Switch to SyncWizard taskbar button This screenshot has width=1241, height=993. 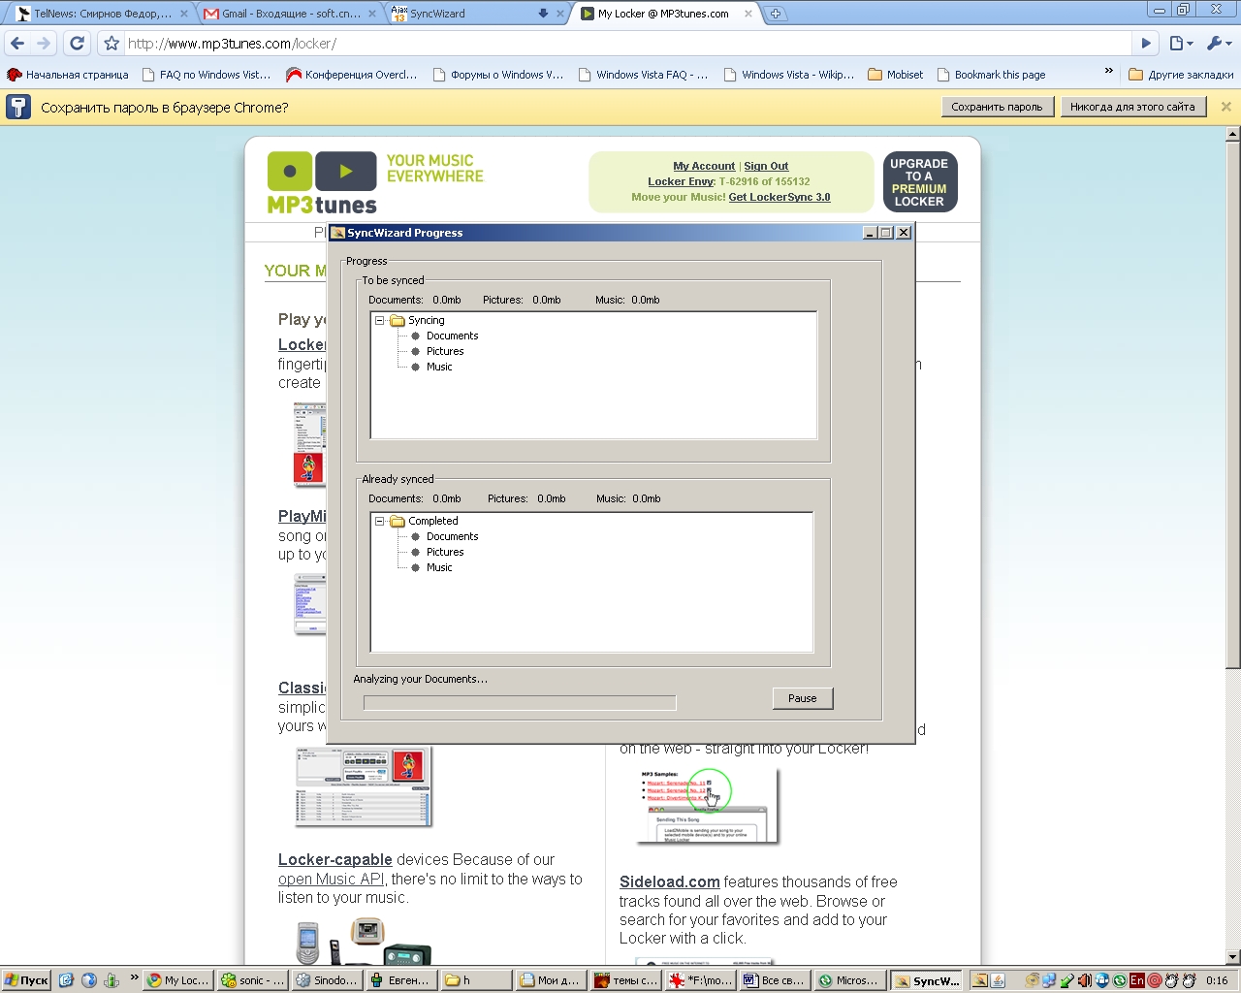point(927,980)
